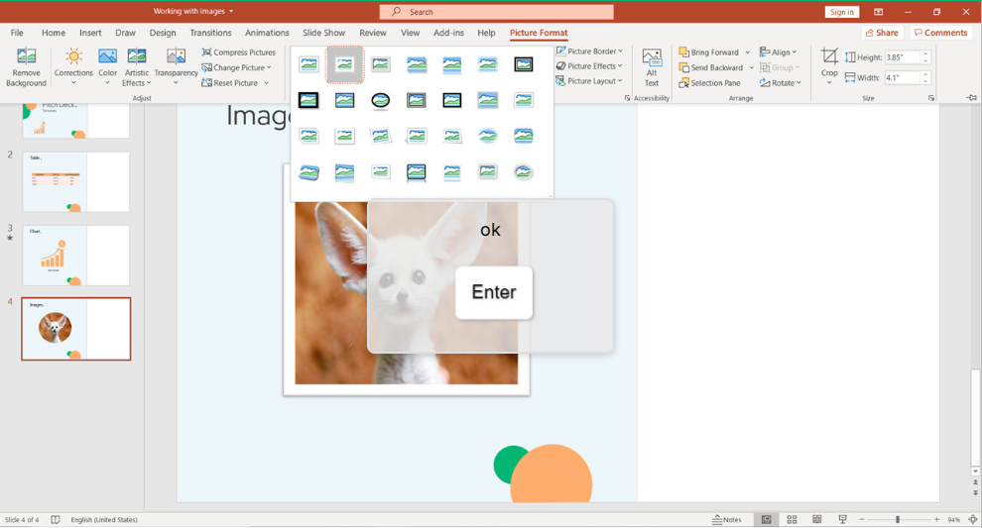
Task: Switch to the Insert tab
Action: (x=90, y=33)
